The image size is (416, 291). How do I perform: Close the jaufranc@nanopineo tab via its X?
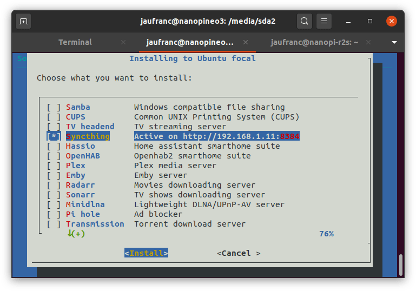(246, 42)
